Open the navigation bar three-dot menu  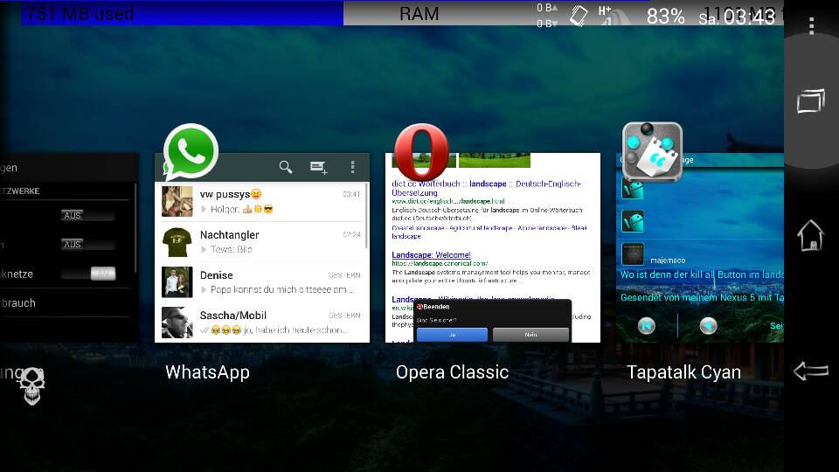pos(811,26)
